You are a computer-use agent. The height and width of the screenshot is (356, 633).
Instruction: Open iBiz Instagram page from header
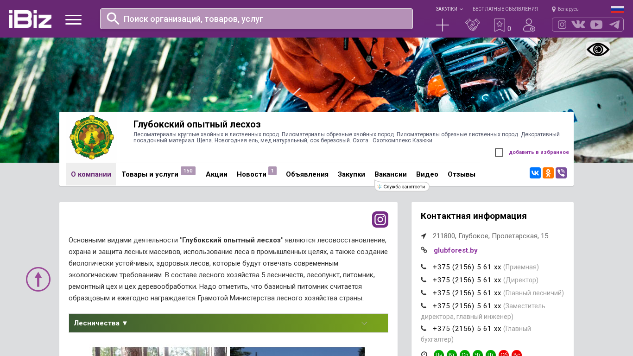(562, 25)
